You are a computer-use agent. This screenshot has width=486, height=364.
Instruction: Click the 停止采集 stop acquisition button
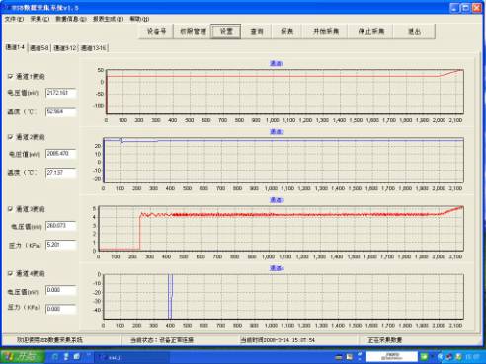371,32
